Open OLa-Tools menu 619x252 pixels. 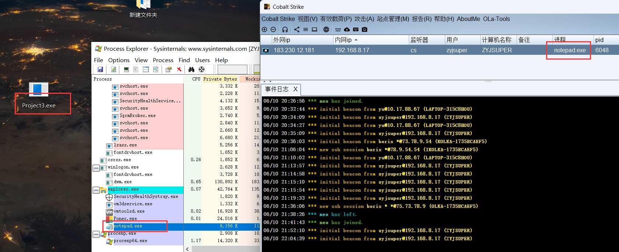pyautogui.click(x=496, y=19)
